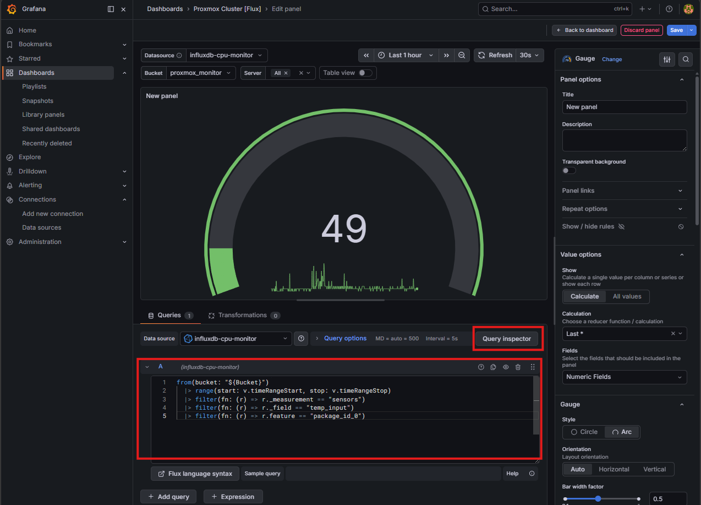Remove the All server tag
Screen dimensions: 701x505
pyautogui.click(x=286, y=73)
